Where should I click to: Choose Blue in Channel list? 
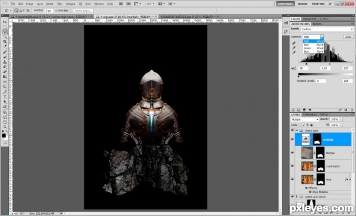click(313, 52)
